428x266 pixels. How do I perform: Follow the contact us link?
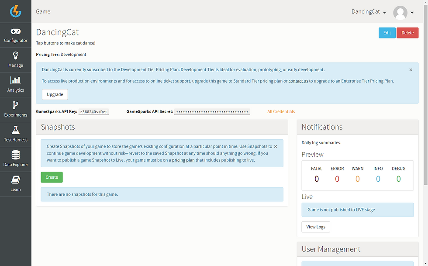(x=298, y=81)
